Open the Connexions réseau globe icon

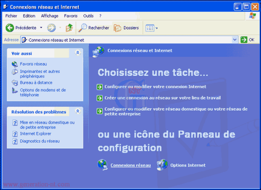click(102, 165)
